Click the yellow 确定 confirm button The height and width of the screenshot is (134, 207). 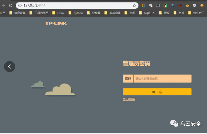click(157, 92)
